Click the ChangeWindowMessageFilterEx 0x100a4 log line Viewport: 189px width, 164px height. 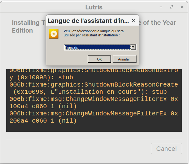[94, 99]
